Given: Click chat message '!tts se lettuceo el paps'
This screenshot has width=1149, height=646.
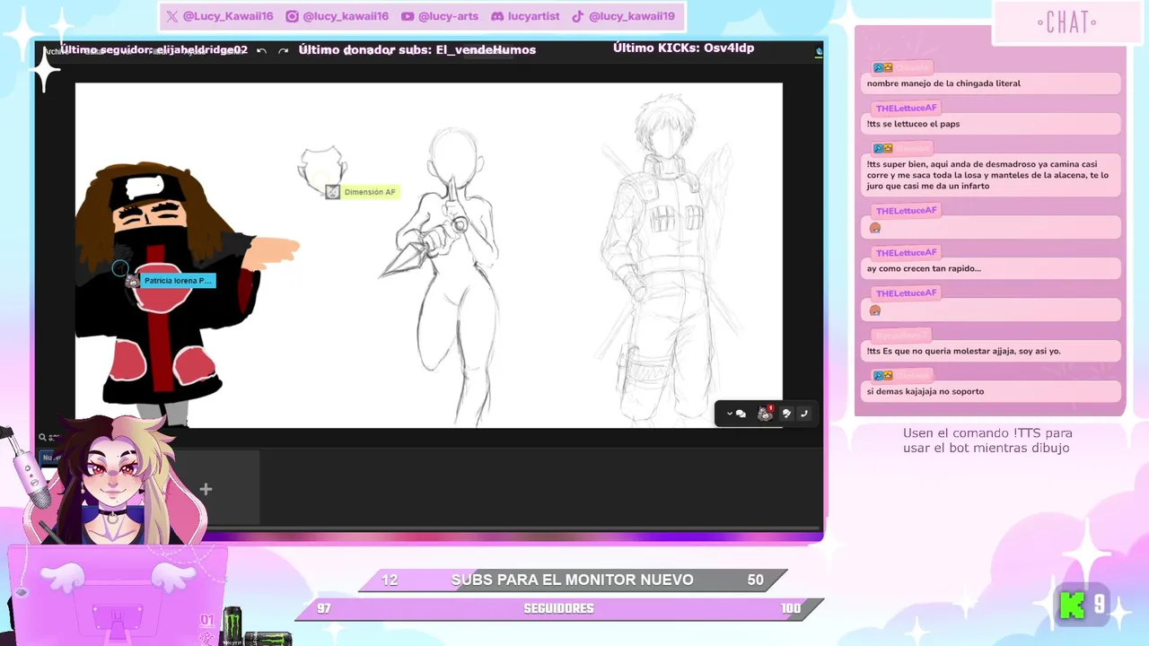Looking at the screenshot, I should click(x=992, y=124).
